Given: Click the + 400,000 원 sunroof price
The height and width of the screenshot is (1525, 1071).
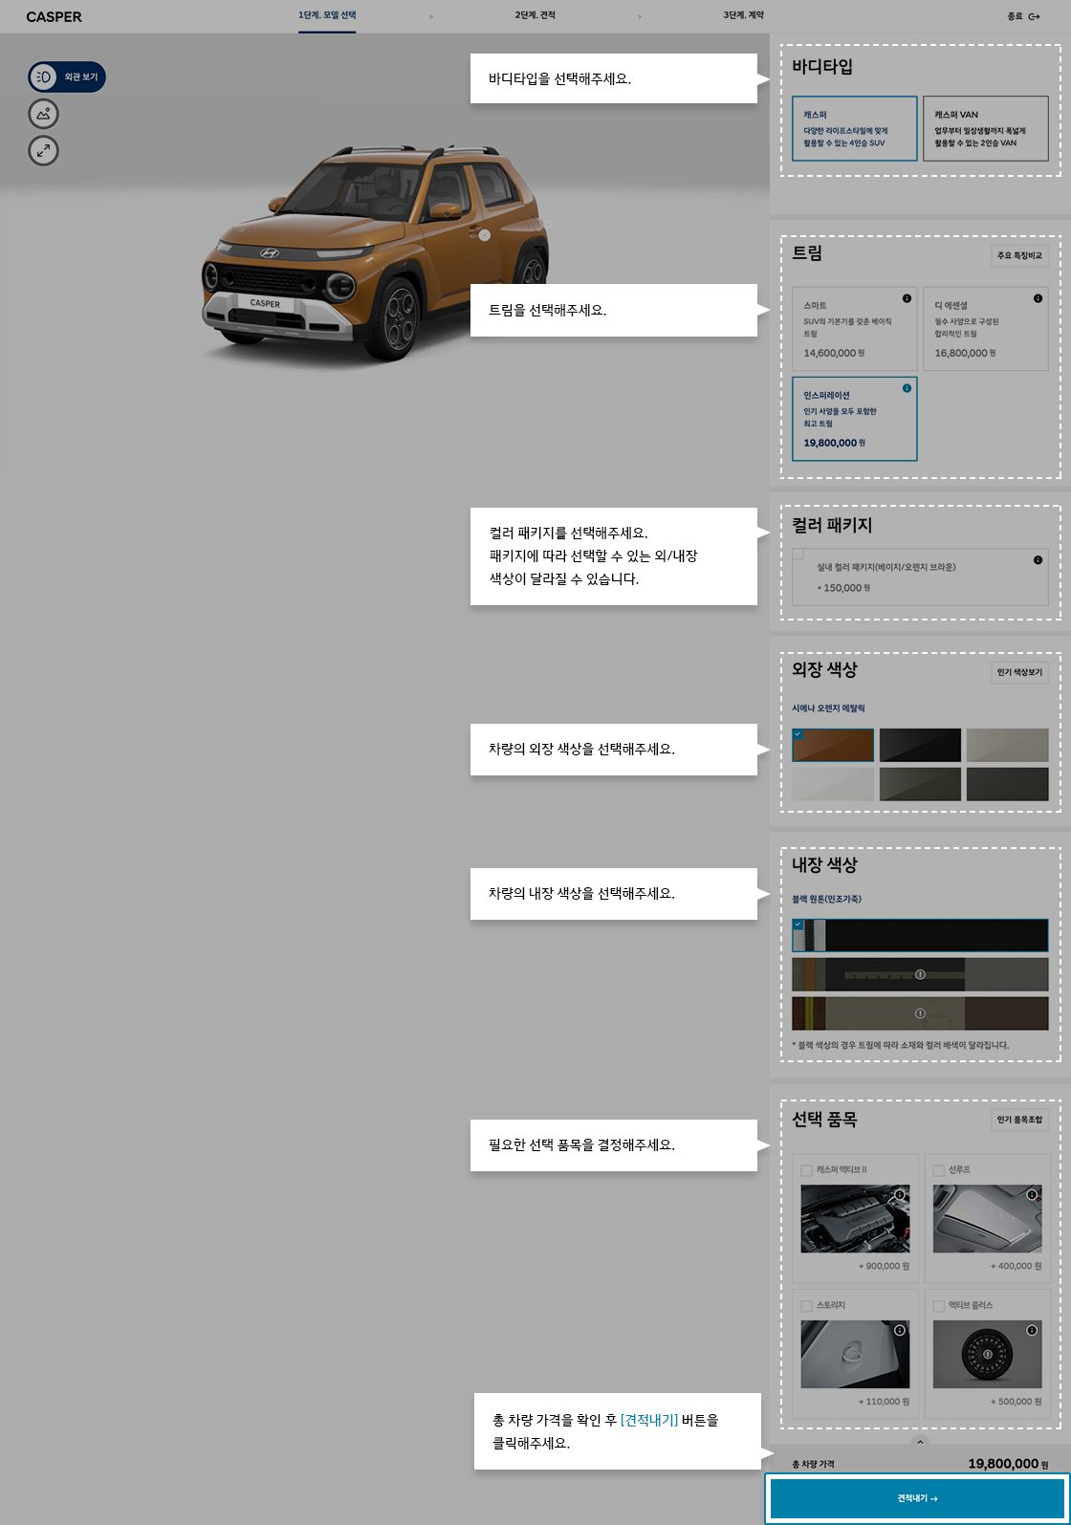Looking at the screenshot, I should pyautogui.click(x=1016, y=1266).
